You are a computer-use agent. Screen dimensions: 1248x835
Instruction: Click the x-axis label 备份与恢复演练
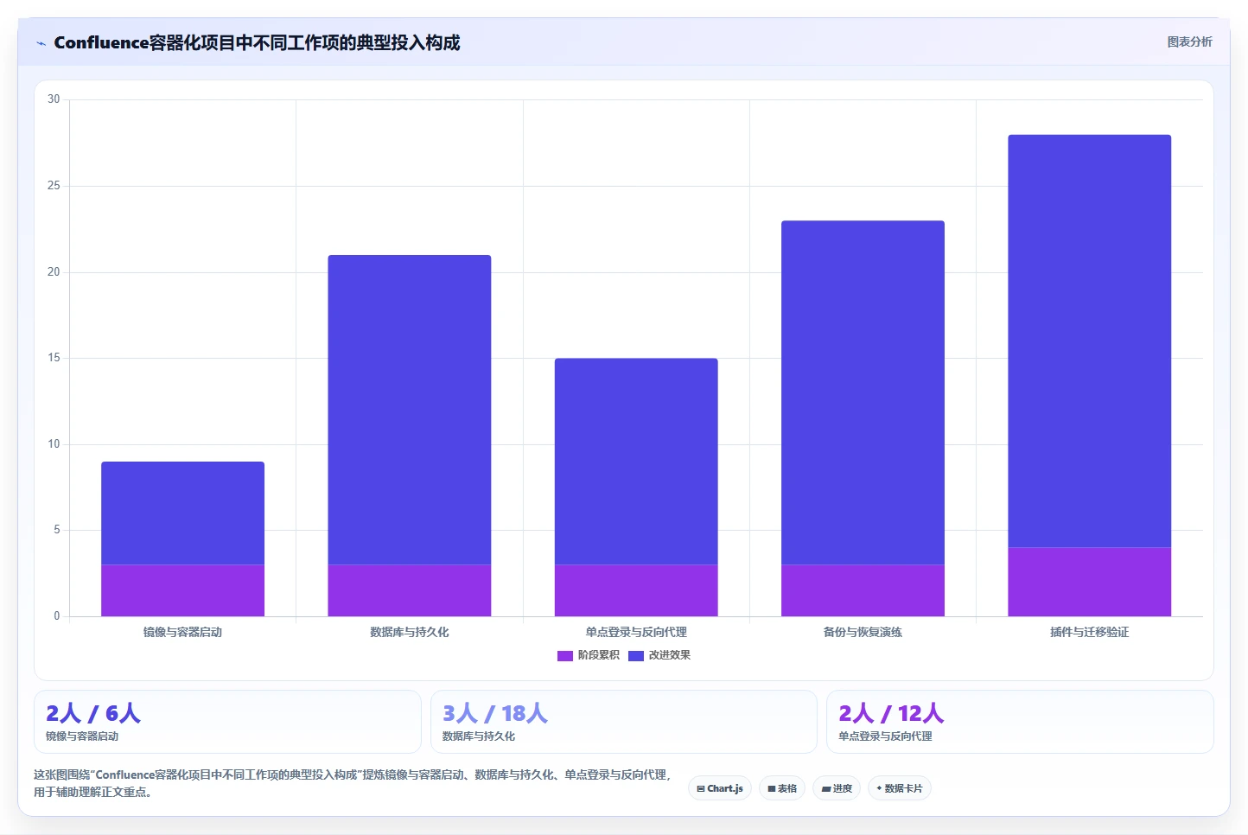(863, 632)
